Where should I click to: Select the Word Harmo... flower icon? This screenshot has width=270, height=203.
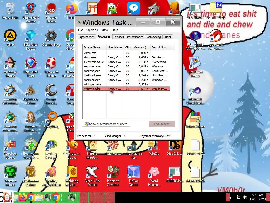click(x=154, y=176)
